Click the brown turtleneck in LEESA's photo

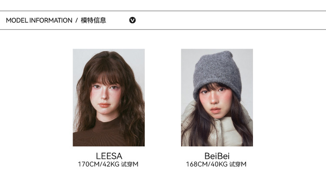98,135
